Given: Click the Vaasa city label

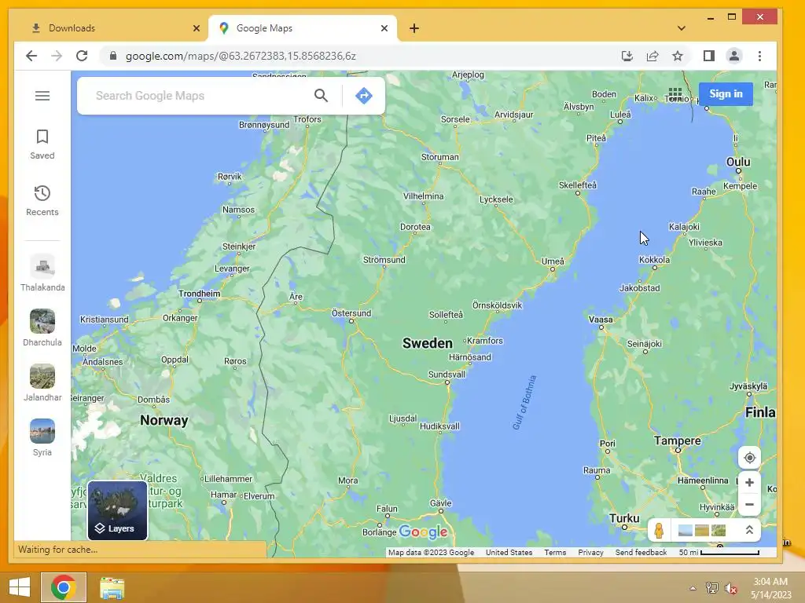Looking at the screenshot, I should tap(601, 320).
